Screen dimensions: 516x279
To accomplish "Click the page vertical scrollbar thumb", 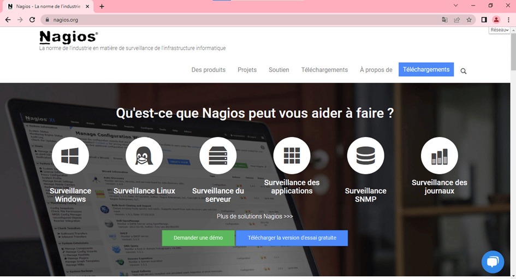I will tap(513, 51).
